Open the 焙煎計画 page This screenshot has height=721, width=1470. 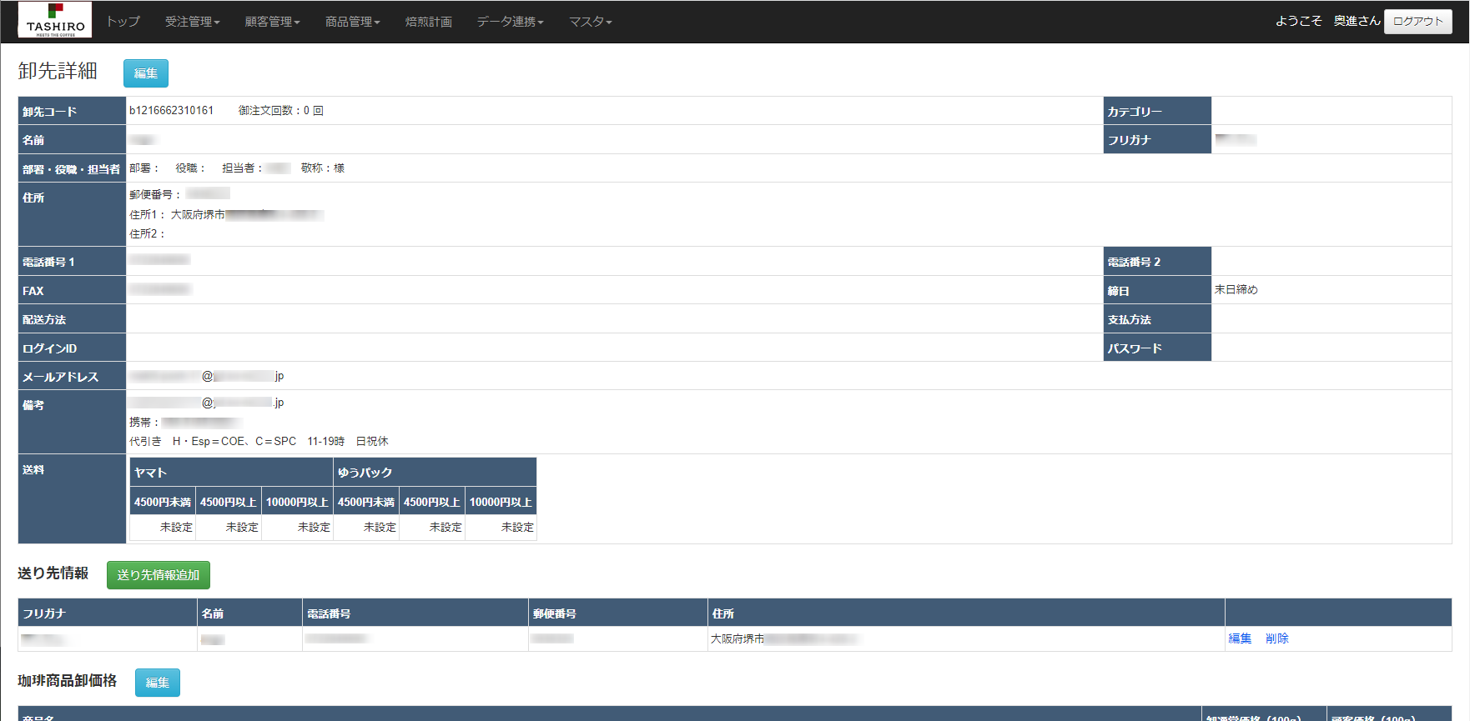point(428,22)
